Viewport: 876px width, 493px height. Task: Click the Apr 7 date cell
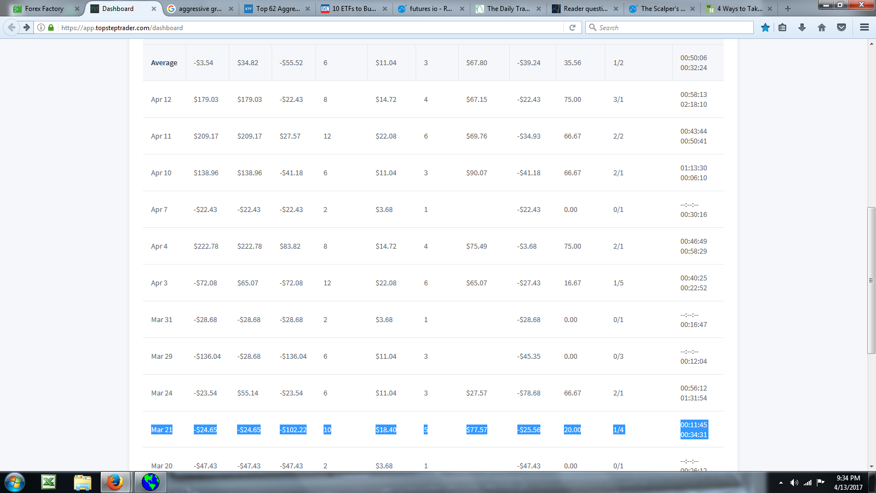[x=159, y=210]
